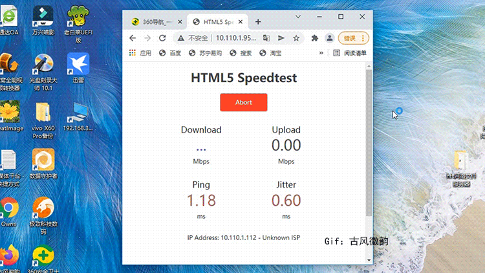Viewport: 485px width, 273px height.
Task: Select the 192.168.3... network shortcut icon
Action: pos(78,116)
